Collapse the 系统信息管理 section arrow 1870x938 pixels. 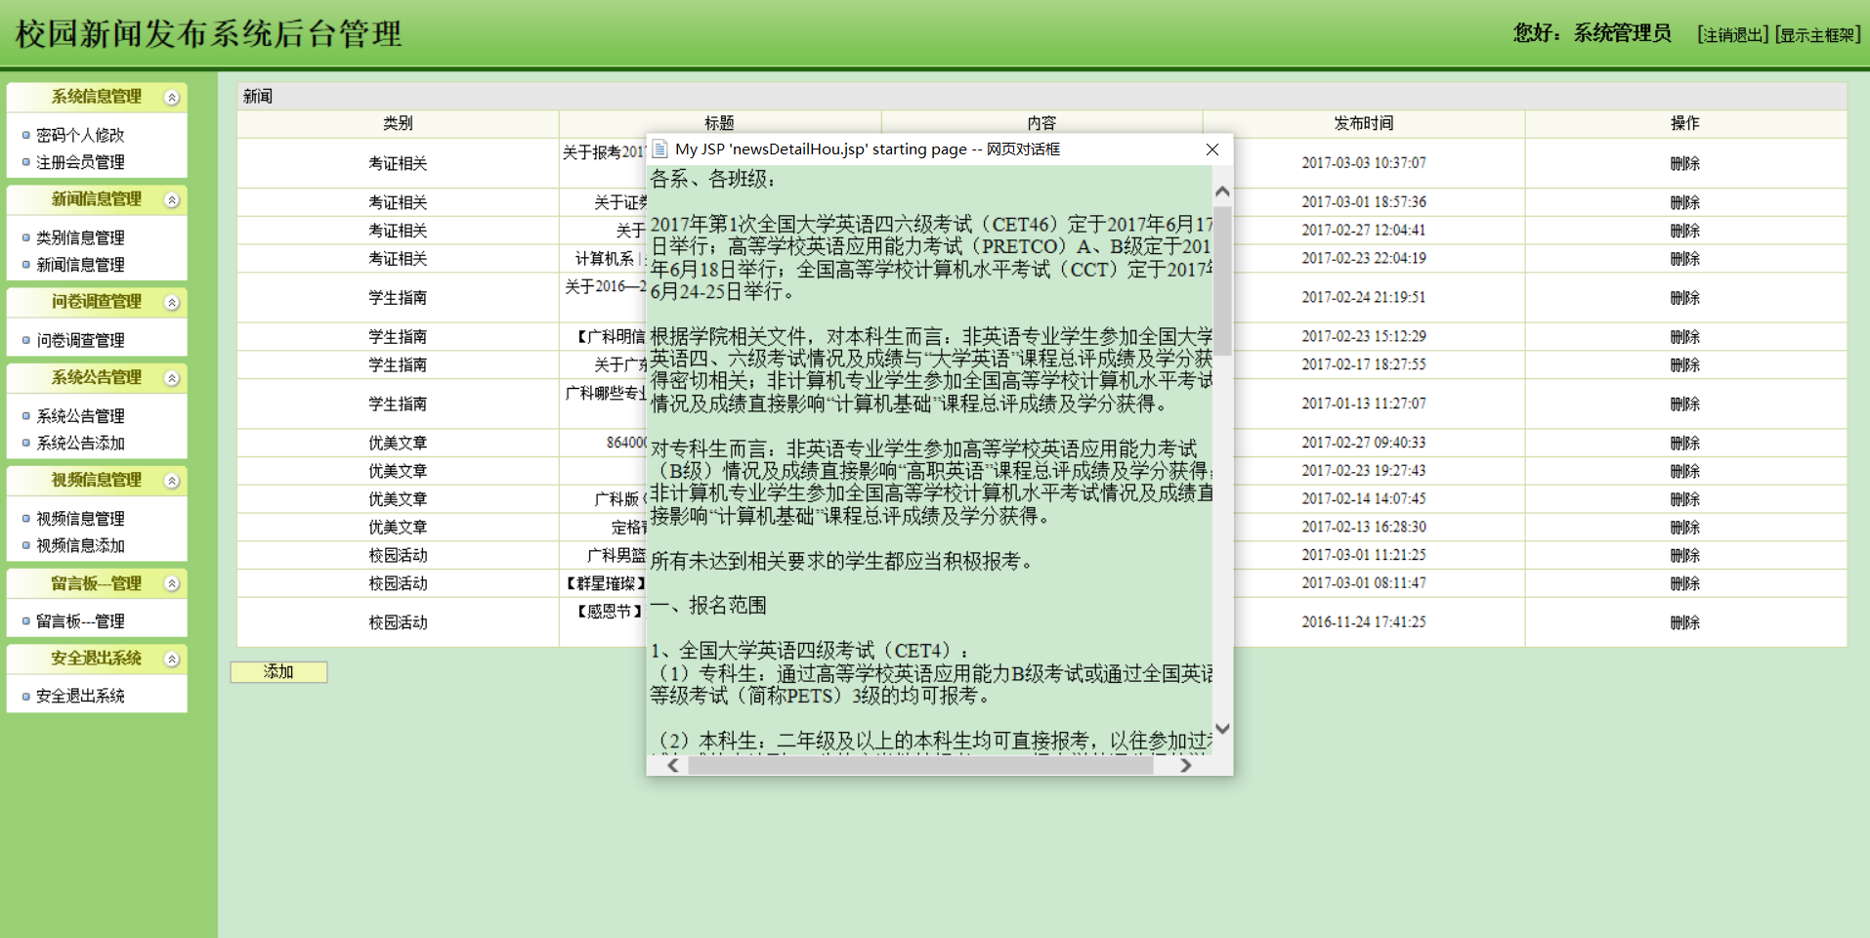click(172, 98)
